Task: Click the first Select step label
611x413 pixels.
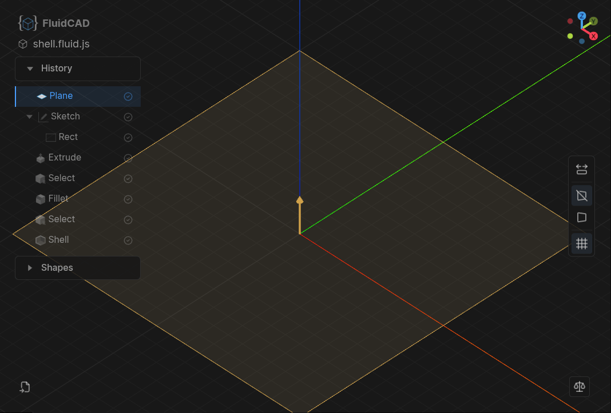Action: pyautogui.click(x=62, y=178)
